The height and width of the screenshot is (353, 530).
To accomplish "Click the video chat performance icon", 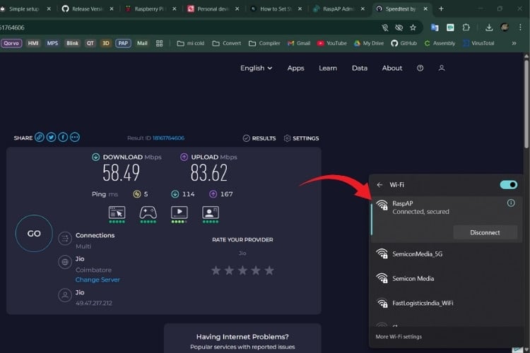I will (x=210, y=212).
